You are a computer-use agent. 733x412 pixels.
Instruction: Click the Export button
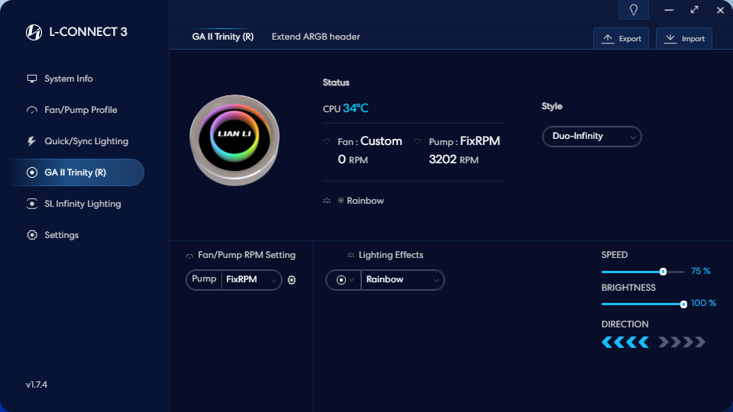[x=622, y=39]
